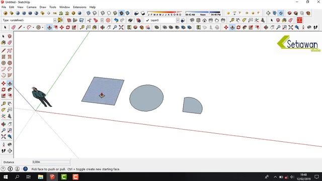Image resolution: width=322 pixels, height=181 pixels.
Task: Open the Line tool dropdown arrow
Action: tap(24, 27)
